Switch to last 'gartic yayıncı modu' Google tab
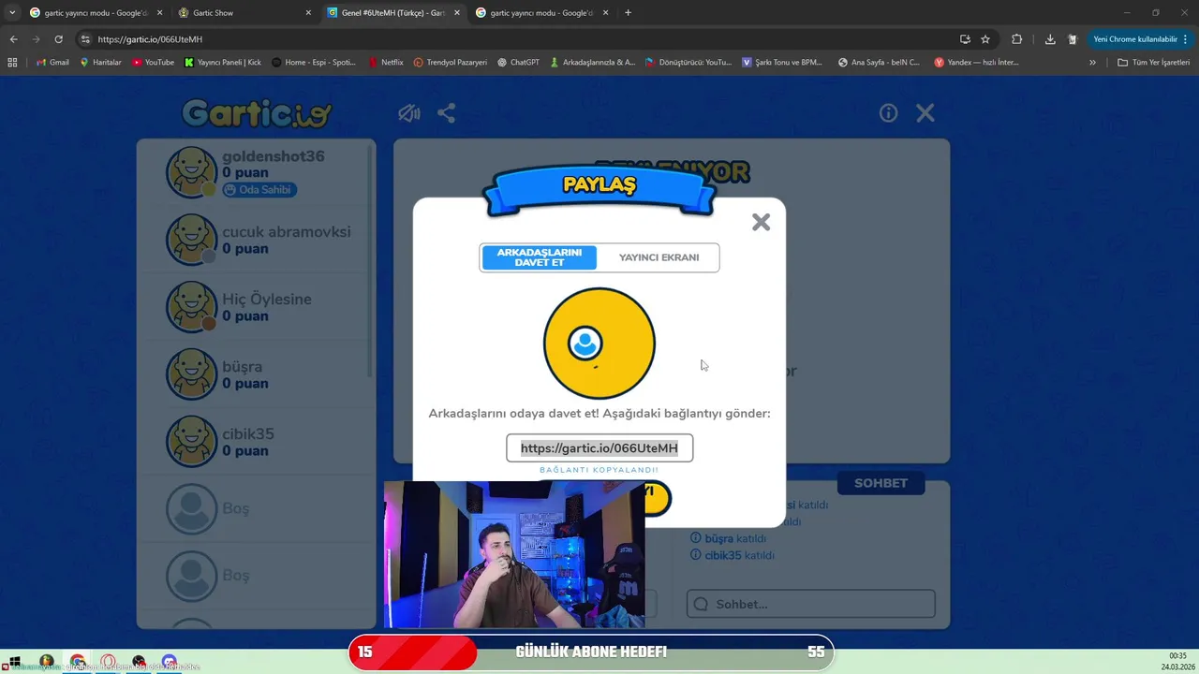The image size is (1199, 674). pyautogui.click(x=542, y=13)
